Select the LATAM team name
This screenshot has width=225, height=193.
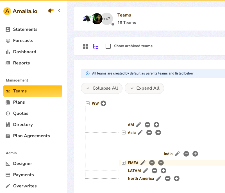click(x=134, y=171)
